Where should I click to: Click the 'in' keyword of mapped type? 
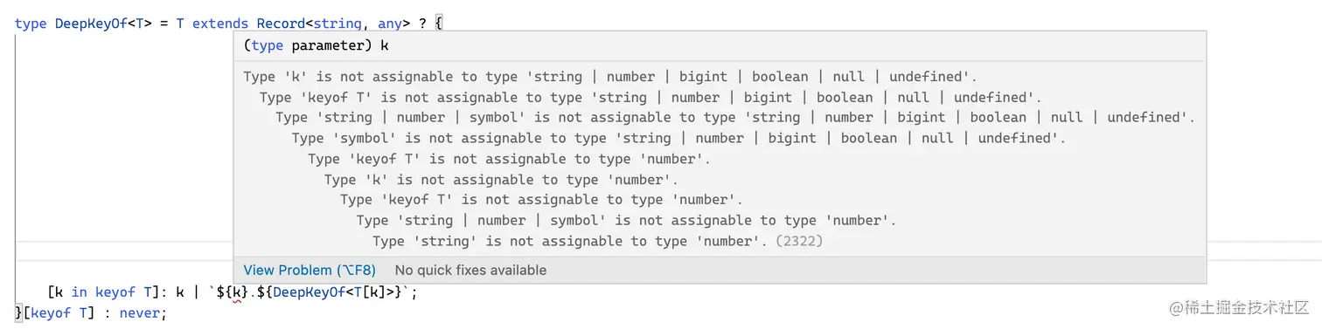[x=79, y=292]
